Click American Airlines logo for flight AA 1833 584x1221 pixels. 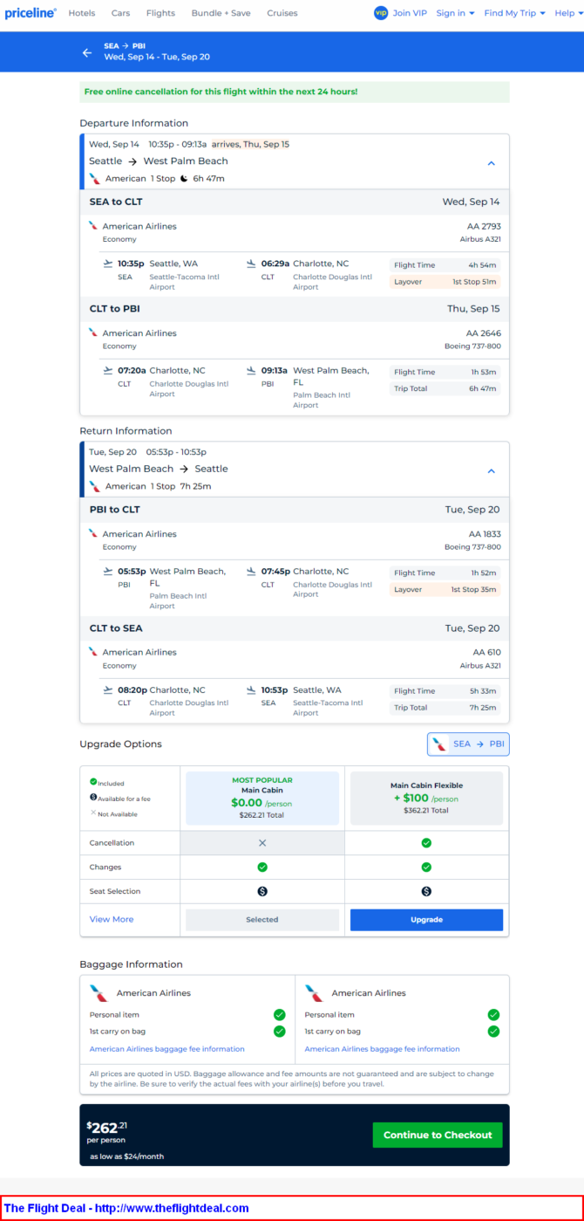[93, 533]
